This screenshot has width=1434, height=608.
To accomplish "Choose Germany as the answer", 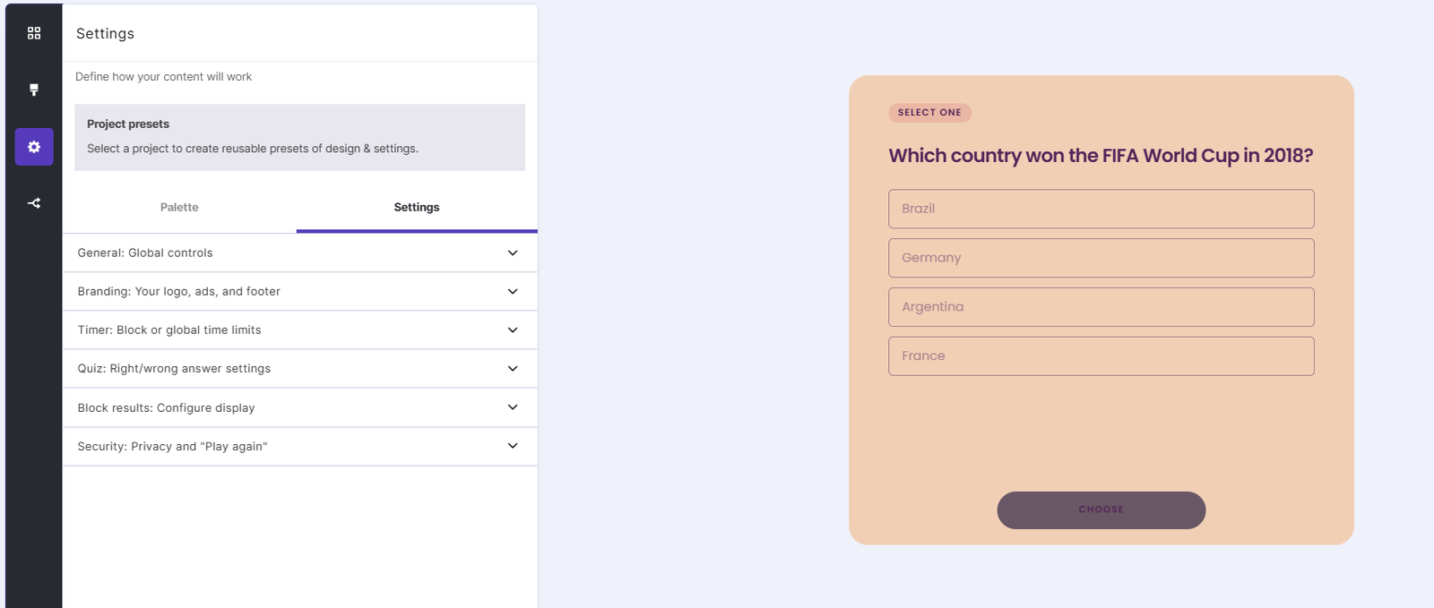I will point(1101,258).
